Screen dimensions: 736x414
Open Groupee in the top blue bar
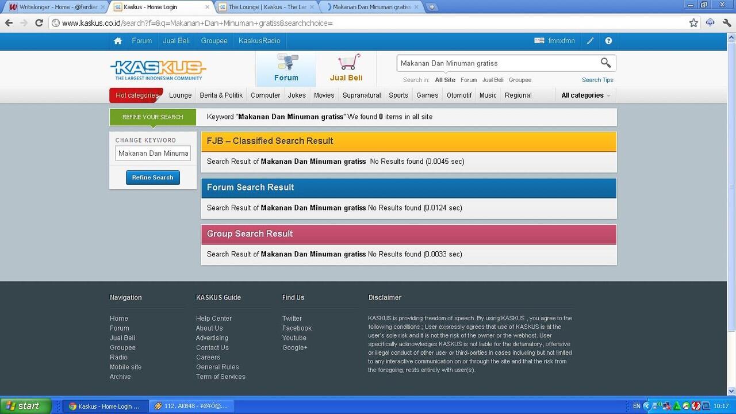tap(214, 41)
